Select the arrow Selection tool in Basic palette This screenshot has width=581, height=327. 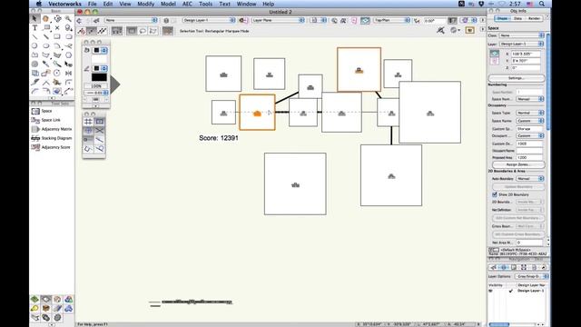[x=34, y=18]
